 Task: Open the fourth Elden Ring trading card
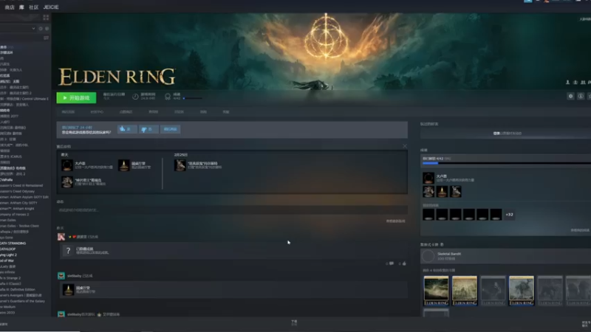[x=522, y=291]
